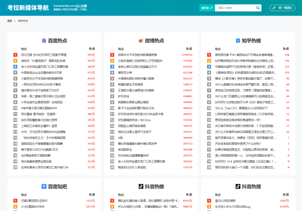
Task: Select the 实时热点 breadcrumb item
Action: coord(23,21)
